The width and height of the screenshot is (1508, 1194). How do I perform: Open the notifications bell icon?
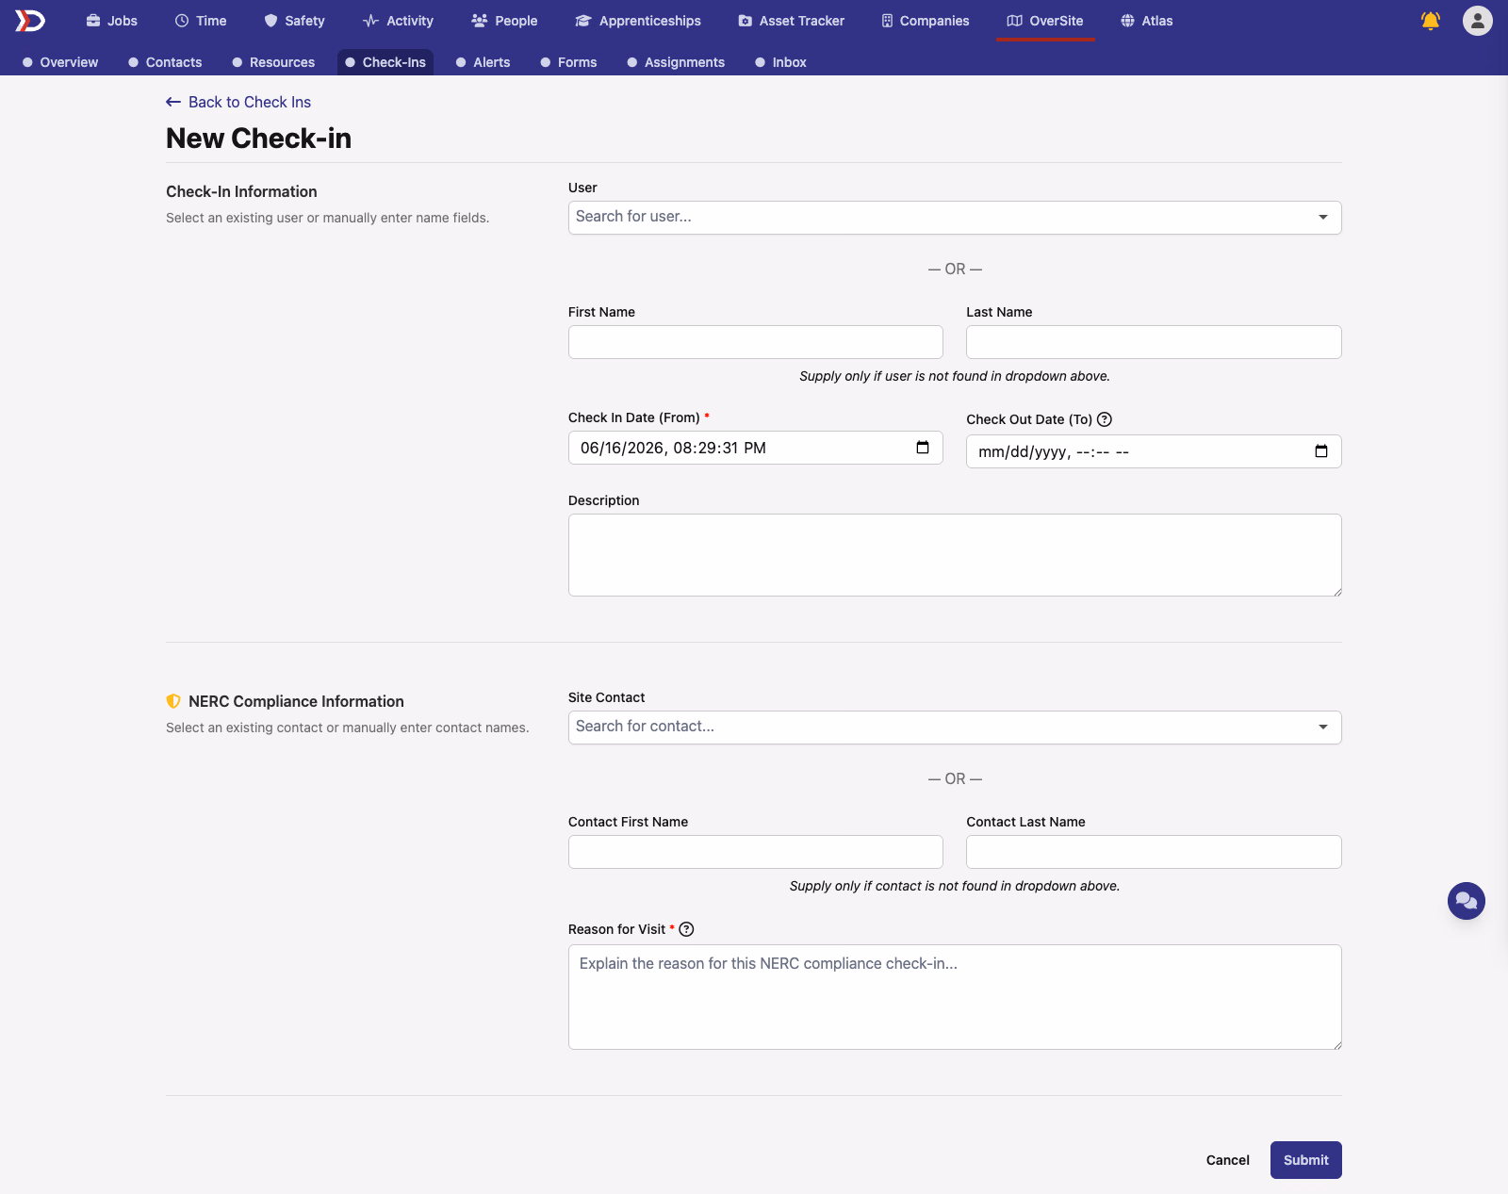(1430, 21)
